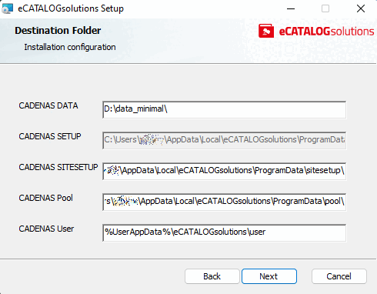Click the CADENAS DATA label

[48, 105]
